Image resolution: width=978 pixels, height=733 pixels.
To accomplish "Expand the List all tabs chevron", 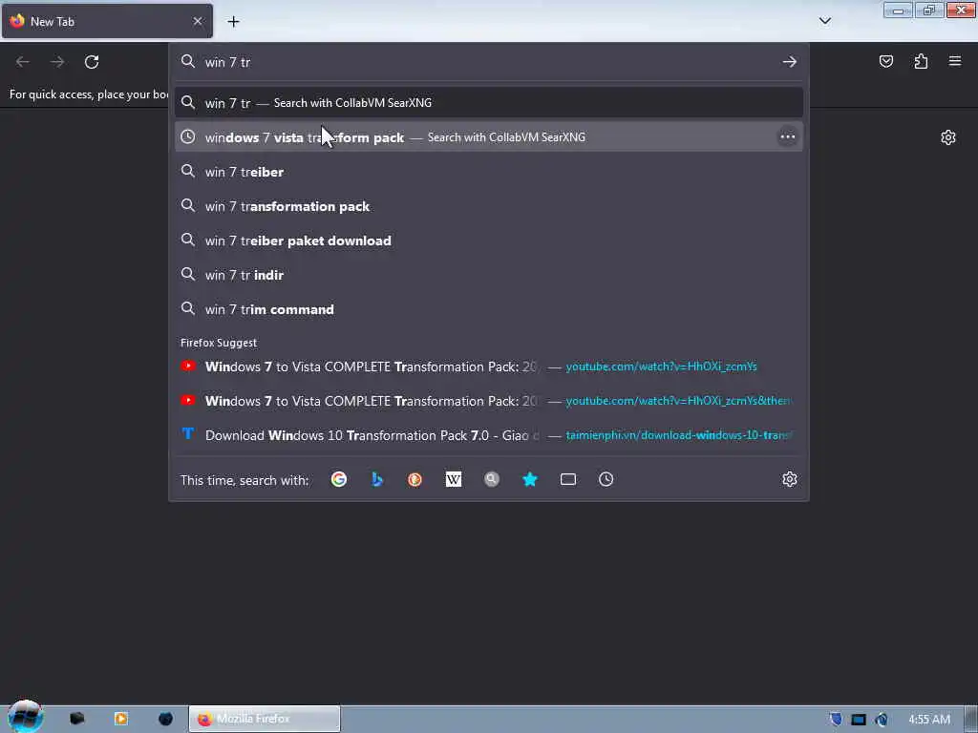I will click(825, 21).
